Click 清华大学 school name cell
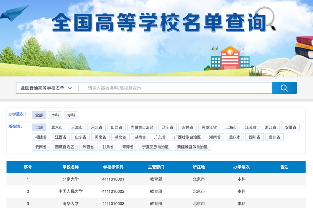The height and width of the screenshot is (208, 313). (x=71, y=203)
